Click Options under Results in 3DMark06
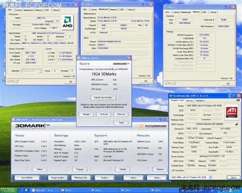The height and width of the screenshot is (193, 242). [x=160, y=169]
